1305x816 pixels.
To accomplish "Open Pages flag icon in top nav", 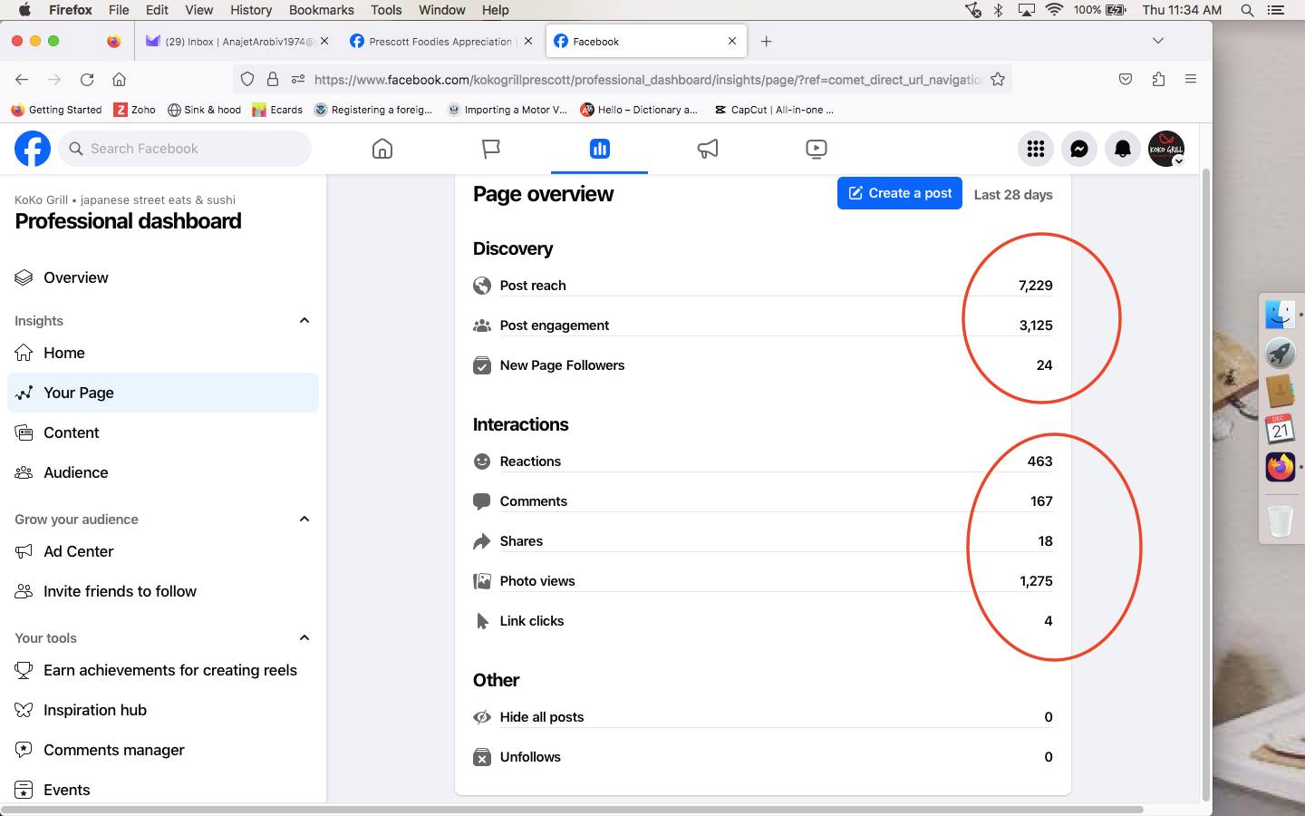I will point(491,149).
